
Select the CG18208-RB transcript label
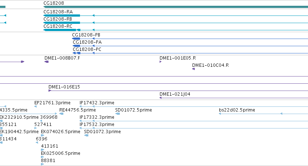click(x=58, y=19)
